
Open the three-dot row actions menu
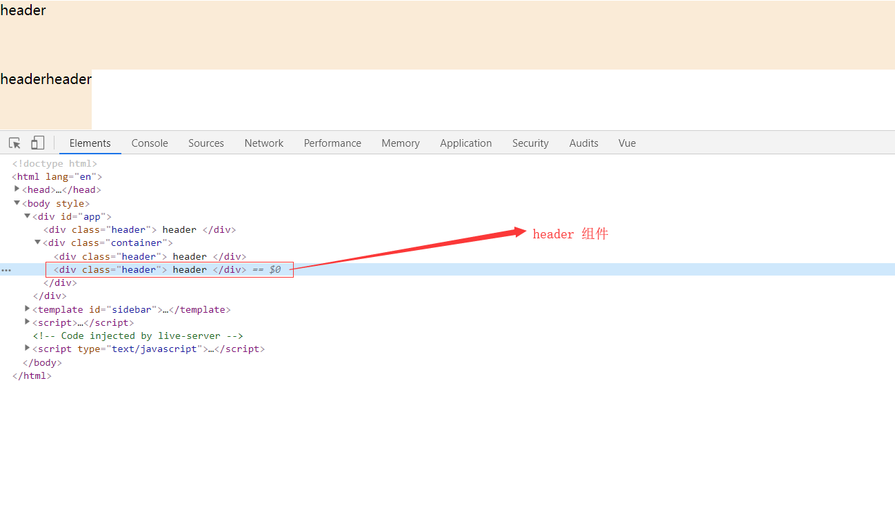6,270
